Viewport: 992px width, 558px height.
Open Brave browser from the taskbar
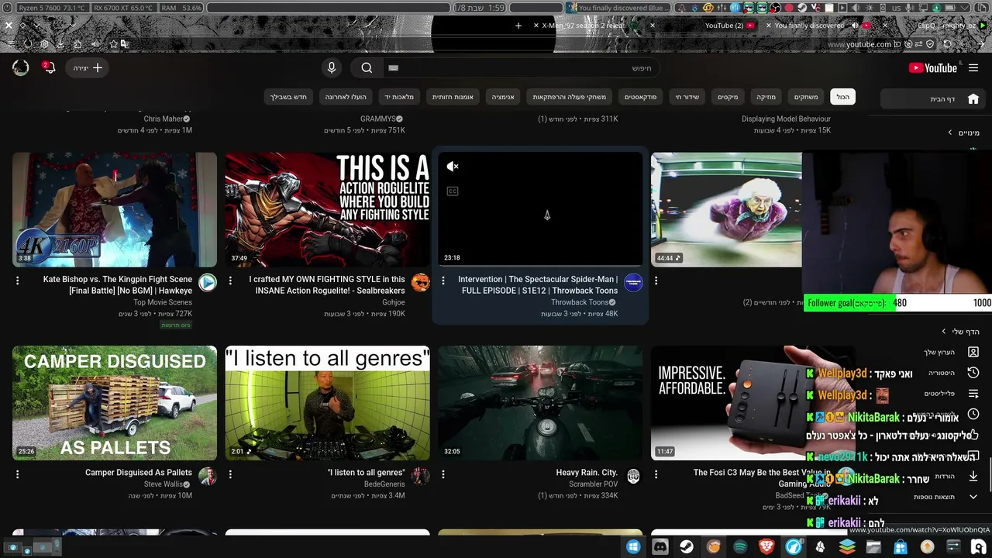[766, 547]
